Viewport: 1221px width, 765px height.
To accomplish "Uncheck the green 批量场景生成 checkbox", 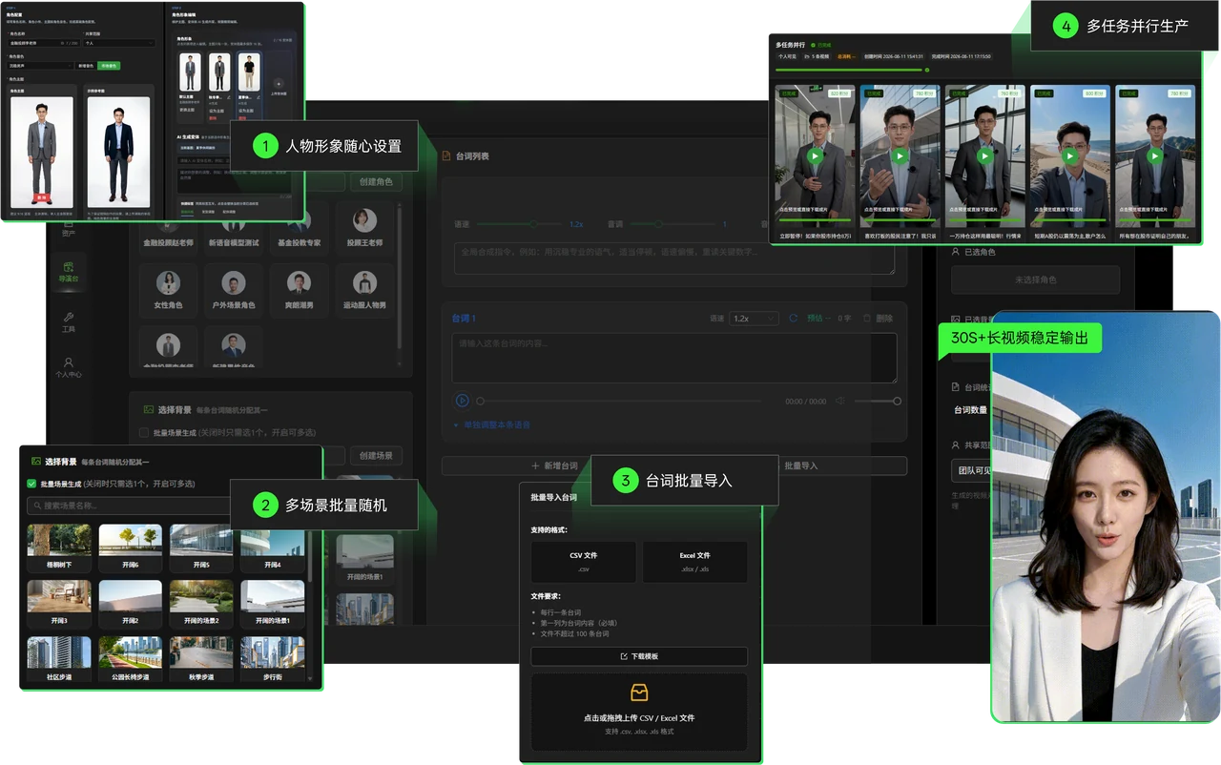I will pyautogui.click(x=32, y=484).
